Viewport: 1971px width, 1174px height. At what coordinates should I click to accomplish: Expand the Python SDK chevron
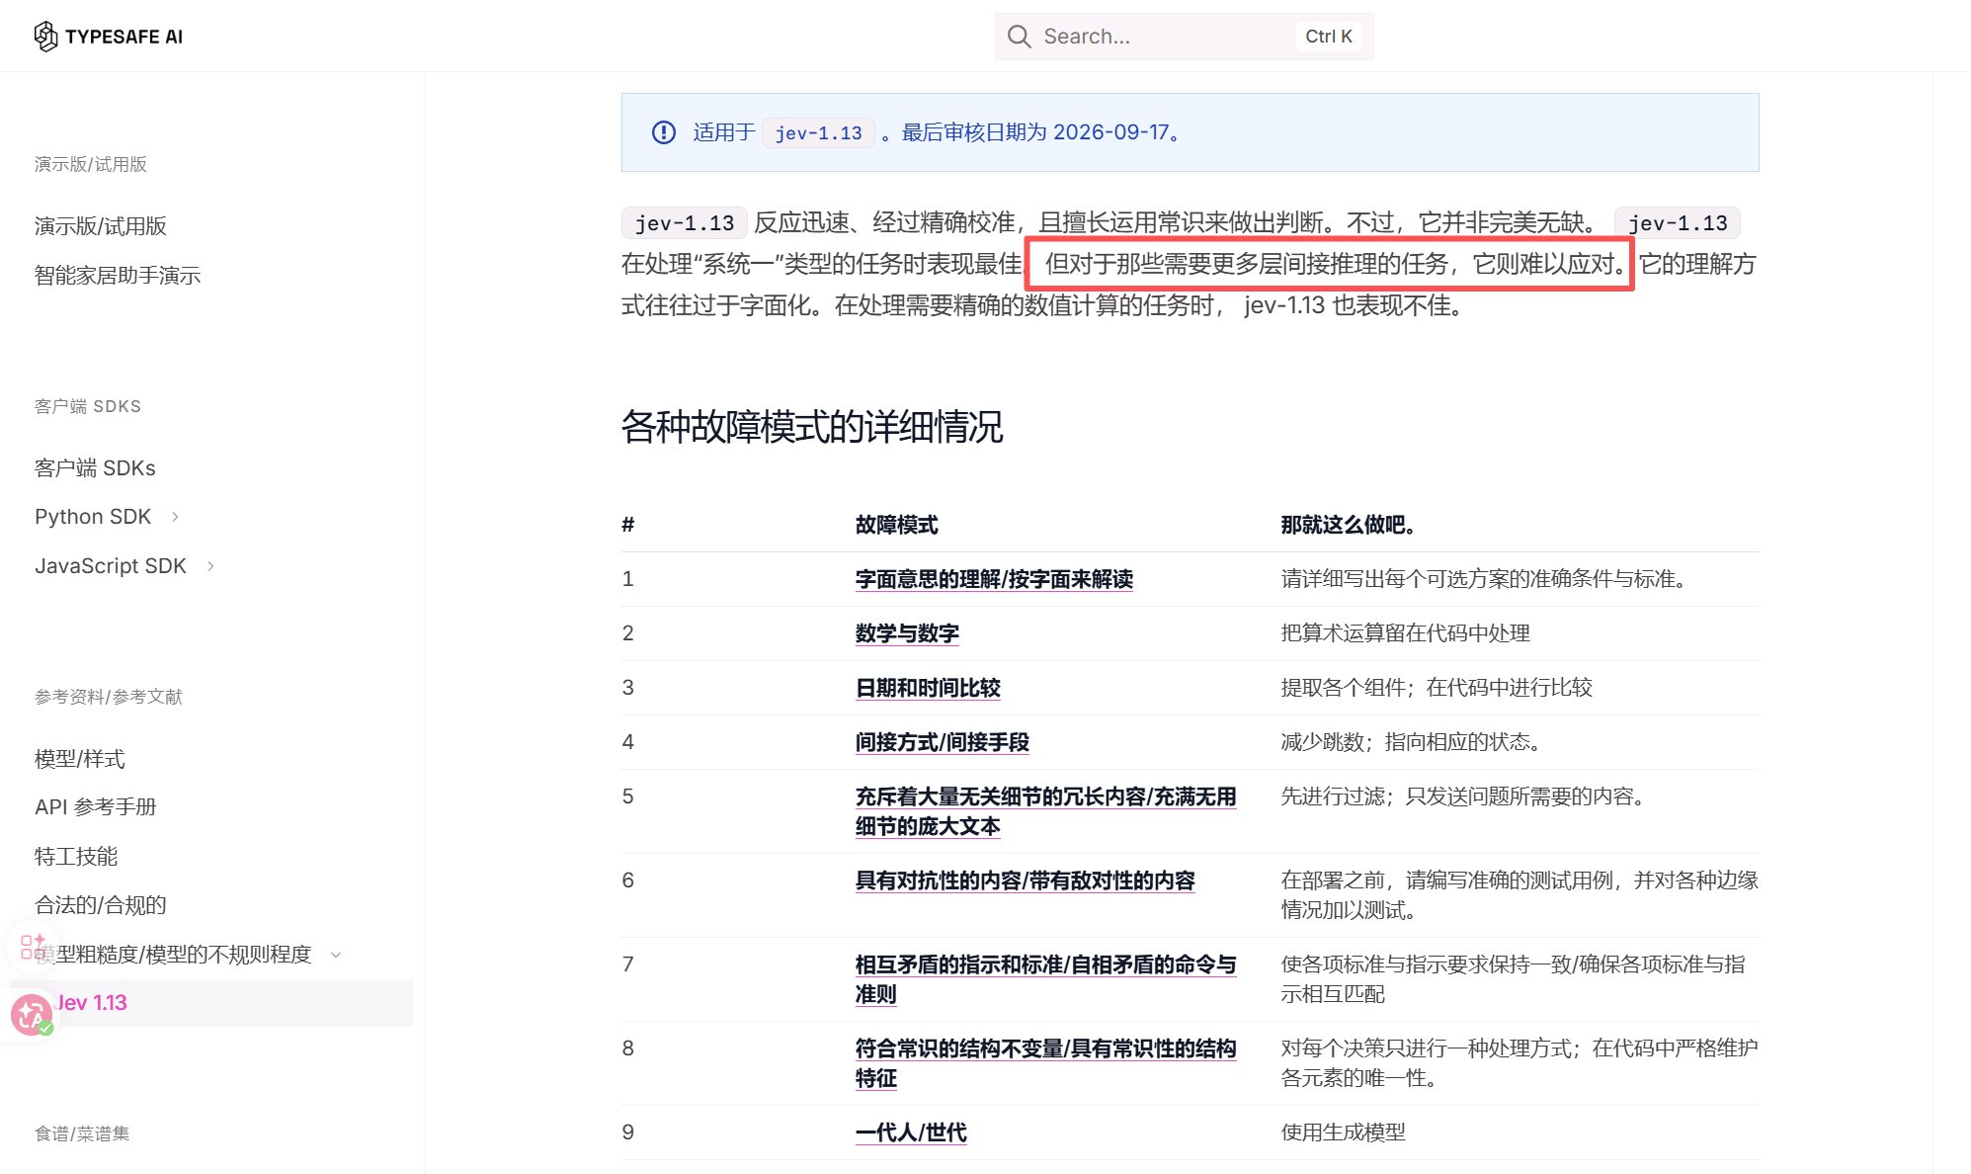176,517
